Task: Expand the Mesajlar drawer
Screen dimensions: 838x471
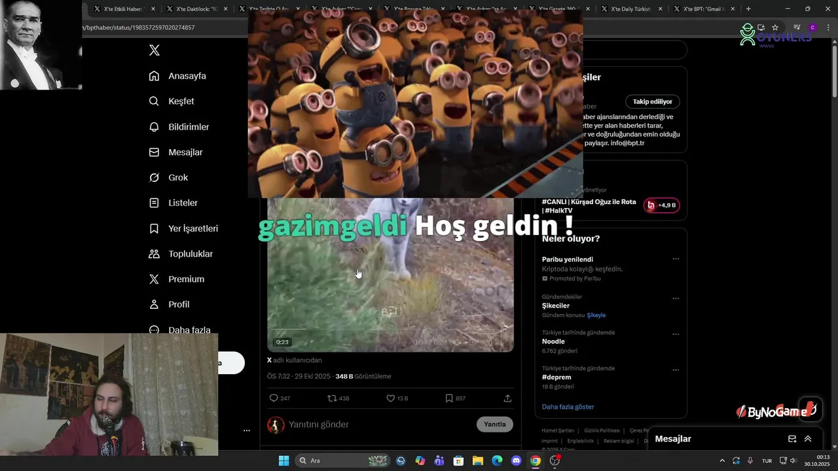Action: point(808,439)
